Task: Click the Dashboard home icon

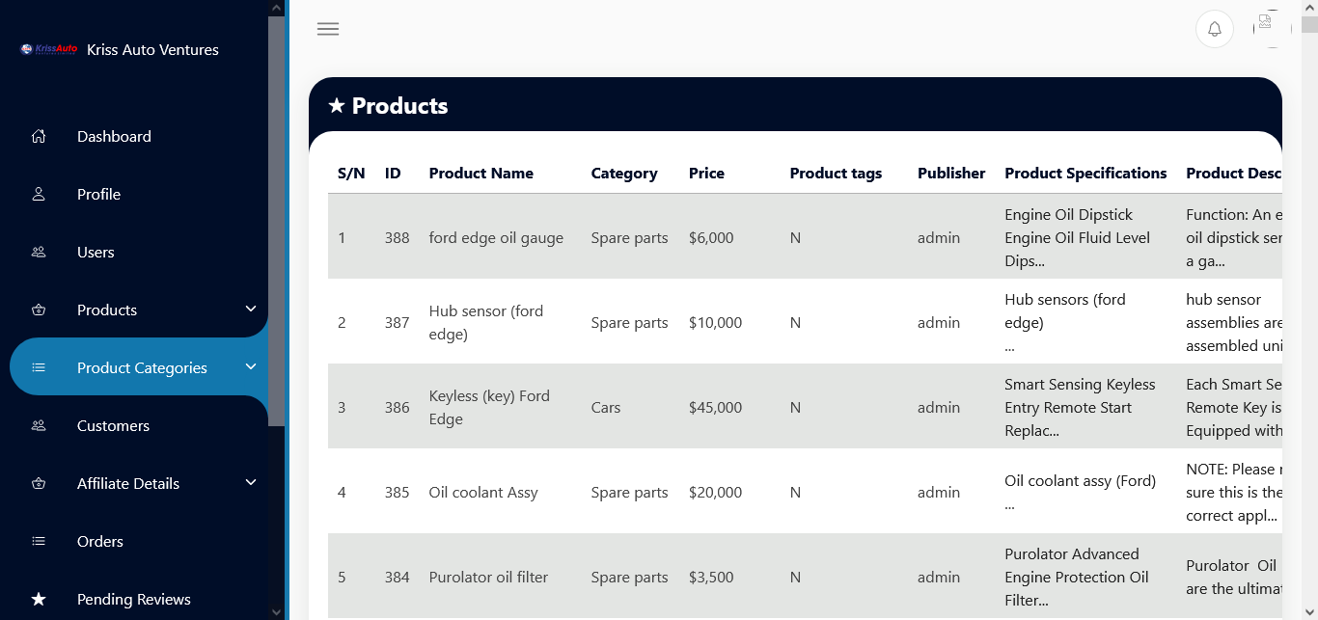Action: (39, 136)
